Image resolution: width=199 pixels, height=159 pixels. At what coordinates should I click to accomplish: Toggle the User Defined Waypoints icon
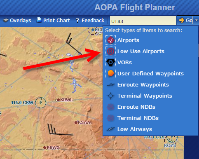pyautogui.click(x=110, y=73)
